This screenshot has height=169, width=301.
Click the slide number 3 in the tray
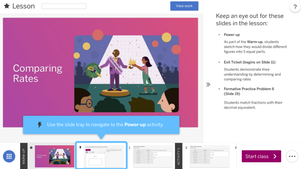[236, 148]
